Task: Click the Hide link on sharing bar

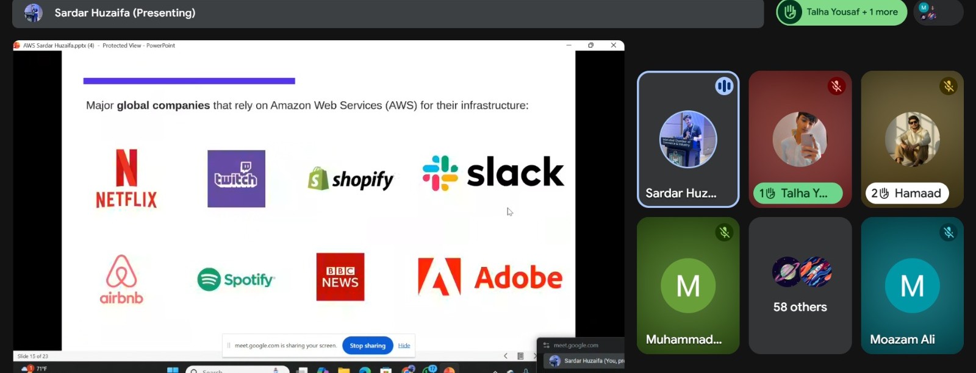Action: (x=404, y=346)
